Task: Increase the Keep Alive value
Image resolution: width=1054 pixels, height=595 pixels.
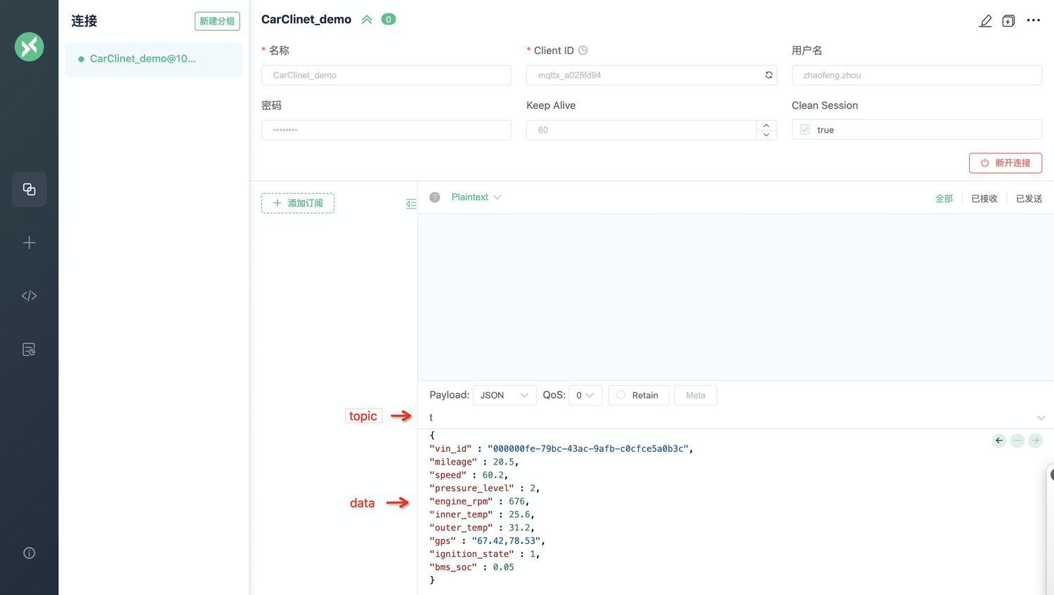Action: [x=766, y=126]
